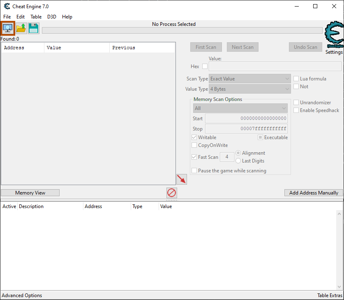Click the scan Value input field
Image resolution: width=344 pixels, height=300 pixels.
(x=275, y=66)
